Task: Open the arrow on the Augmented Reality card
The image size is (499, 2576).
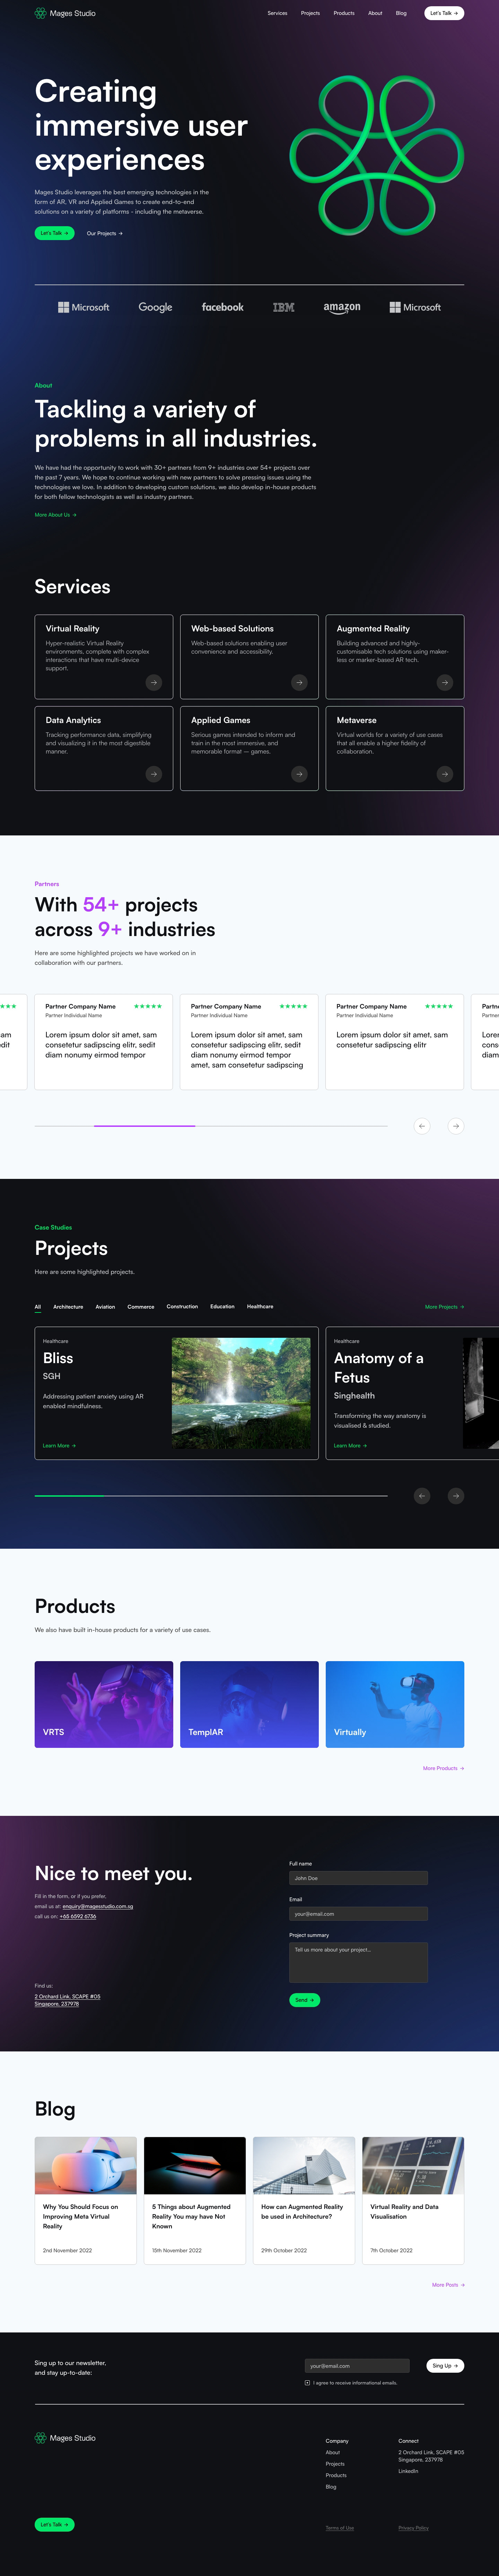Action: [445, 682]
